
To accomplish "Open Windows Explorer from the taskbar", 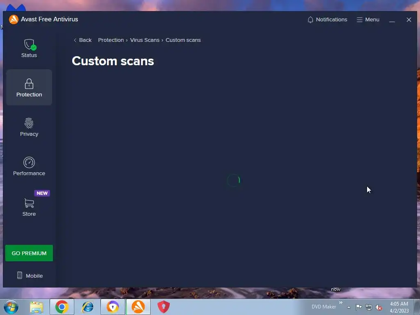I will 37,307.
